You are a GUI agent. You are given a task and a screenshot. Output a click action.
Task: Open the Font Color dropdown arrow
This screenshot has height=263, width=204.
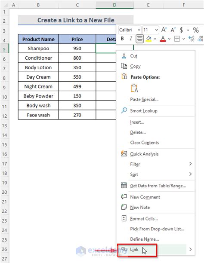tap(170, 39)
